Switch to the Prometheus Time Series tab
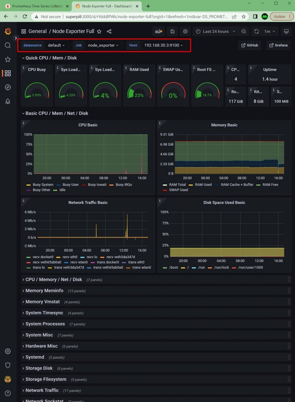This screenshot has height=402, width=295. [37, 6]
